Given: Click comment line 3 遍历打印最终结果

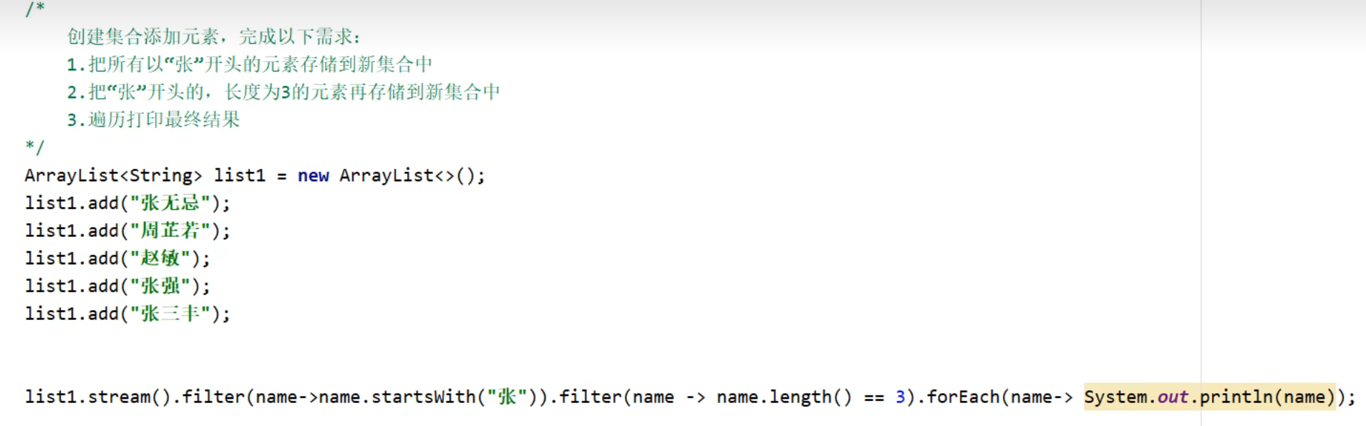Looking at the screenshot, I should [x=153, y=120].
